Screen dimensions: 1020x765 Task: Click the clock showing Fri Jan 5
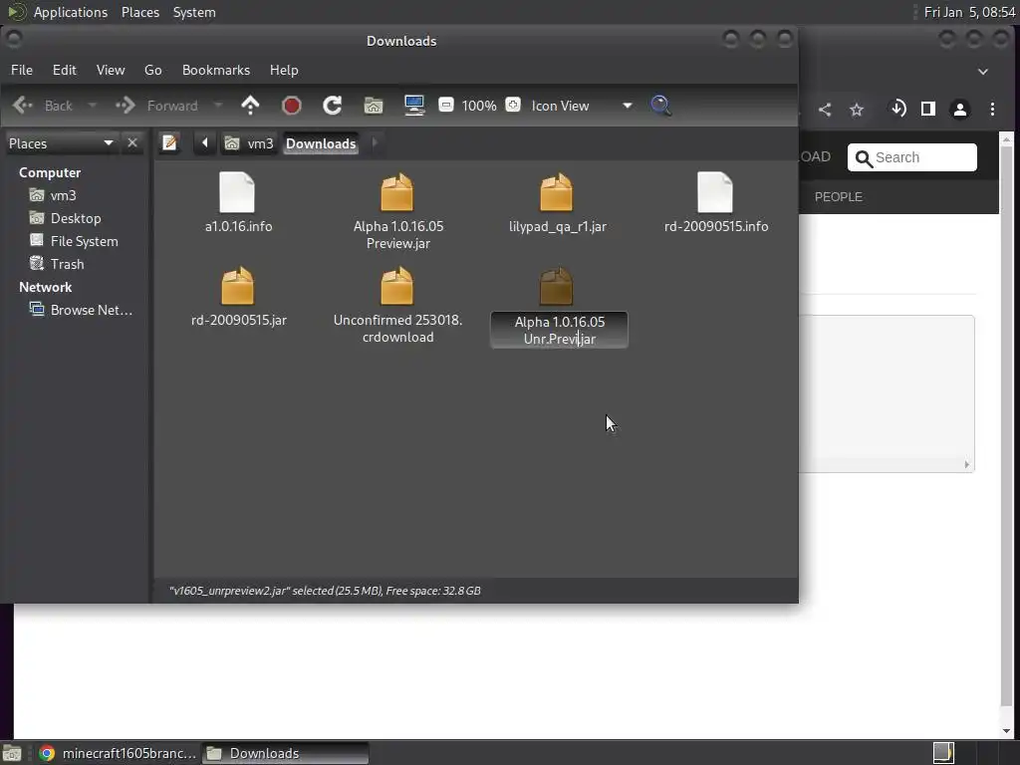point(969,12)
